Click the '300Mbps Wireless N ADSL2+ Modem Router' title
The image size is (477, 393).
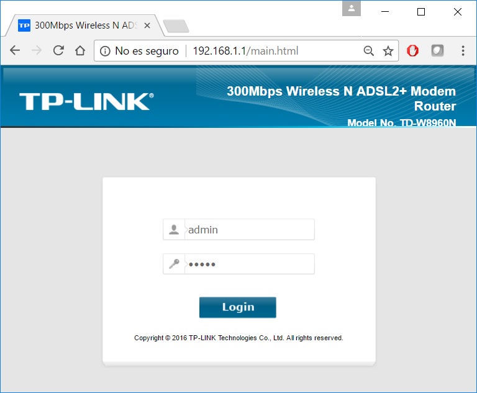(342, 99)
